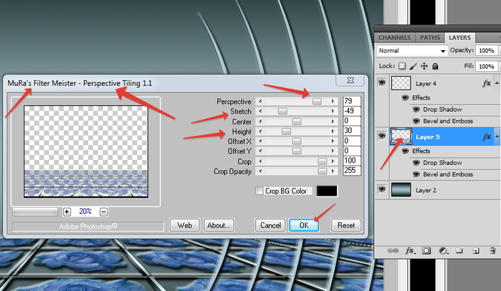The width and height of the screenshot is (501, 291).
Task: Select Layer 4 thumbnail in Layers panel
Action: pyautogui.click(x=401, y=83)
